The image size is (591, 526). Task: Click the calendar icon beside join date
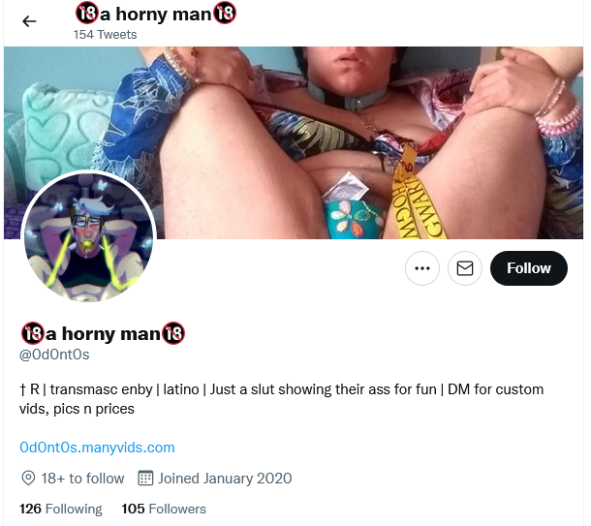(145, 479)
